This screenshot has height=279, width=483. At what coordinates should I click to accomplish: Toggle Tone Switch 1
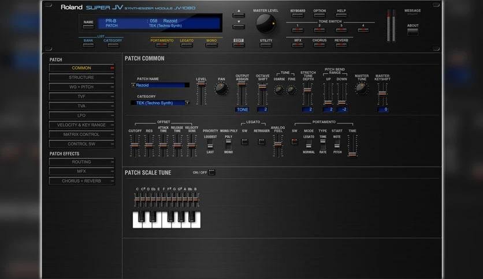298,30
